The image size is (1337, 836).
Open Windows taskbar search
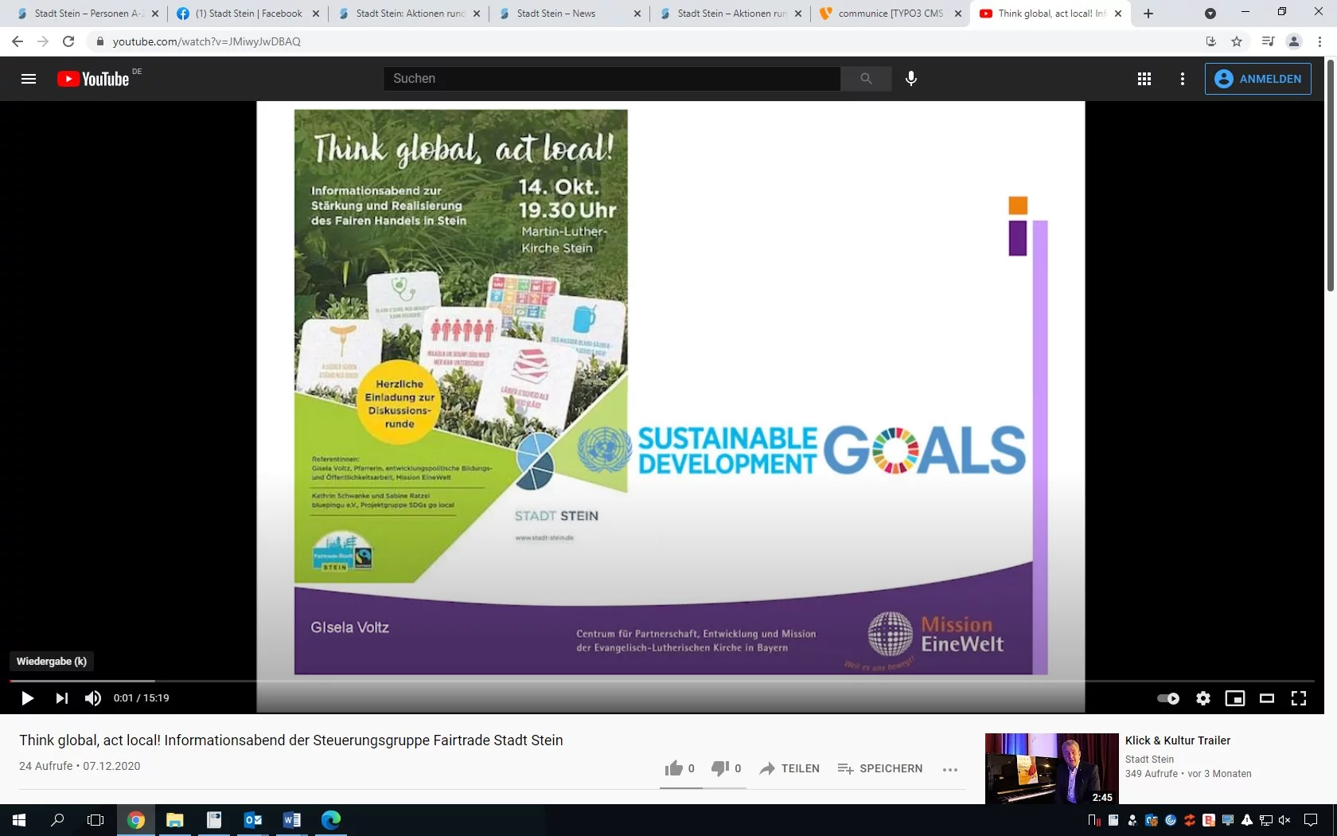click(x=57, y=820)
